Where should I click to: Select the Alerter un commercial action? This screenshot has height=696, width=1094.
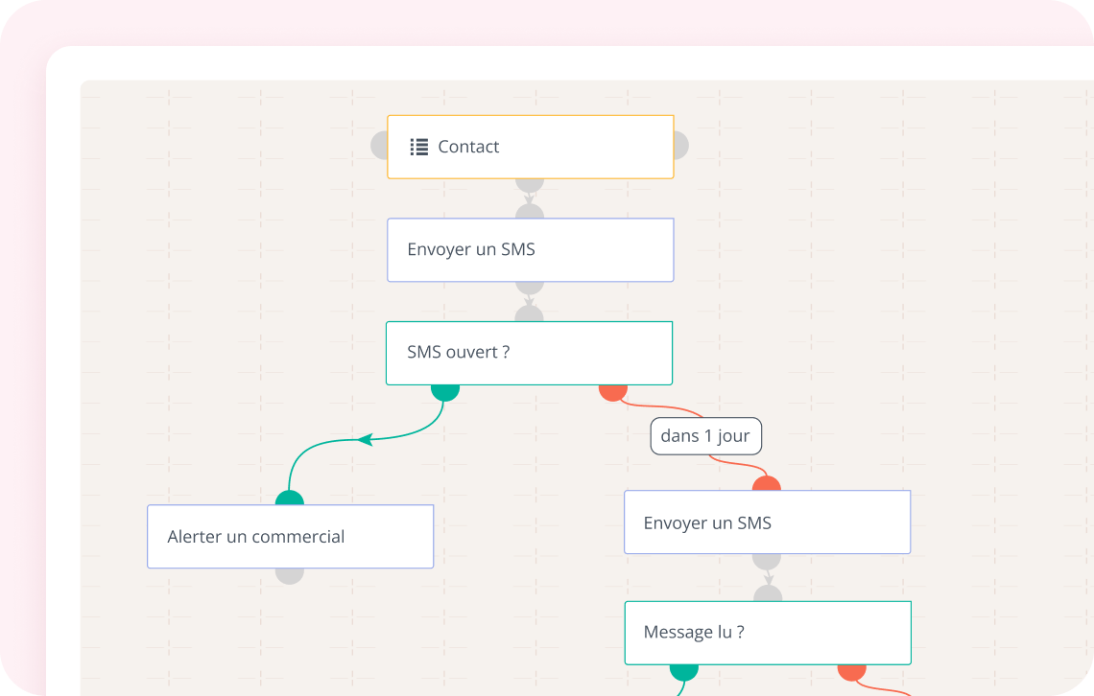290,537
